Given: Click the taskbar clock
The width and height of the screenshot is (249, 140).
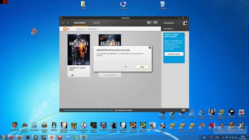Looking at the screenshot, I should point(243,137).
